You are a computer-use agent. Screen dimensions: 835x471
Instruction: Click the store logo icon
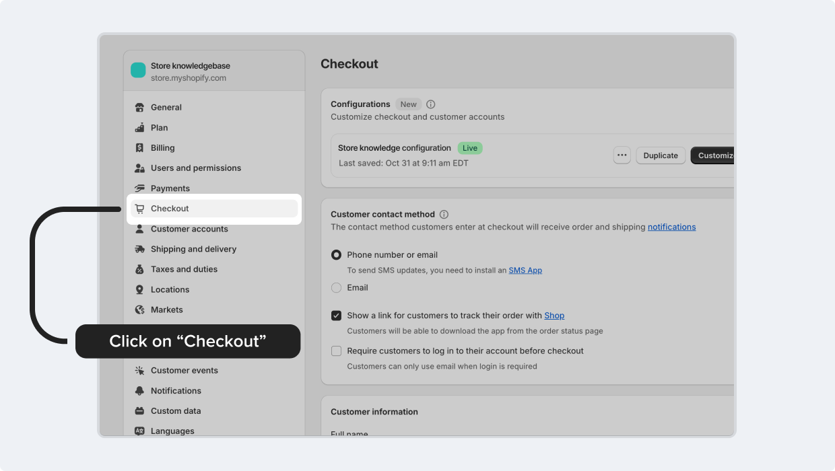click(138, 71)
